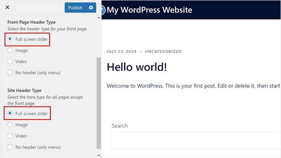Screen dimensions: 281x158
Task: Click the sidebar scrollbar down arrow
Action: pos(99,156)
